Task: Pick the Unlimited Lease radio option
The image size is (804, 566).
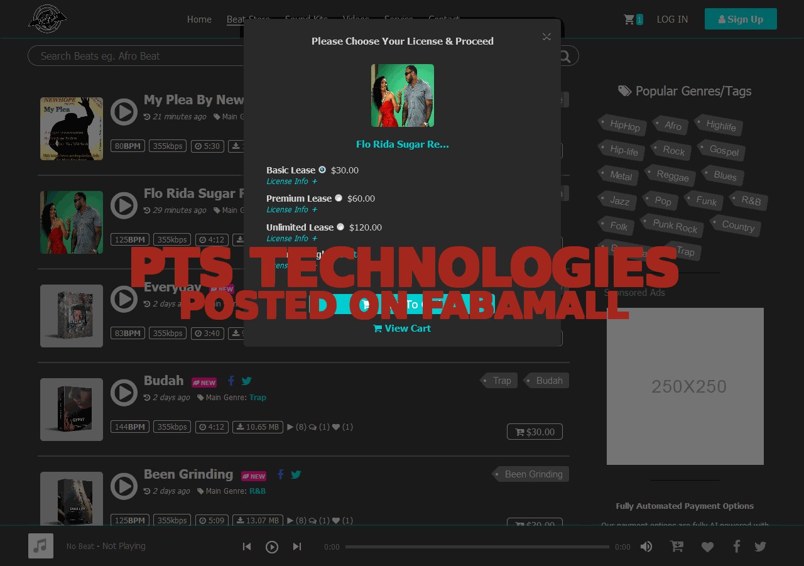Action: click(340, 227)
